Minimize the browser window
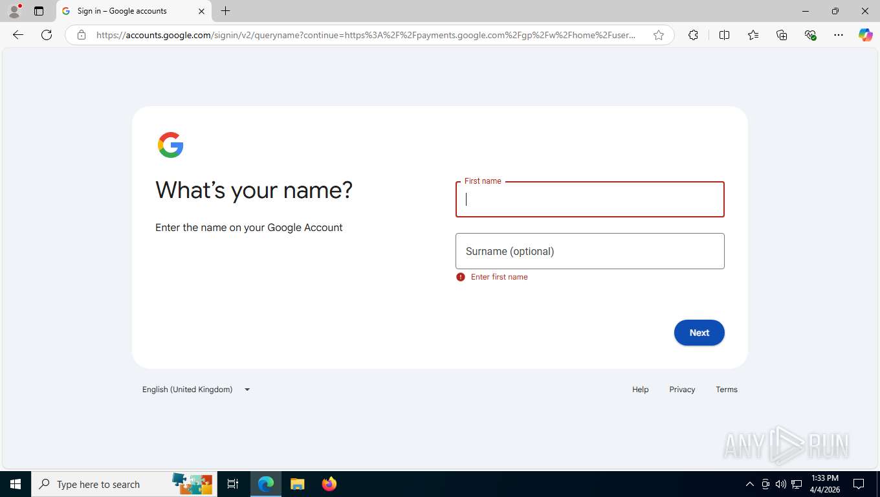Image resolution: width=880 pixels, height=497 pixels. (806, 11)
